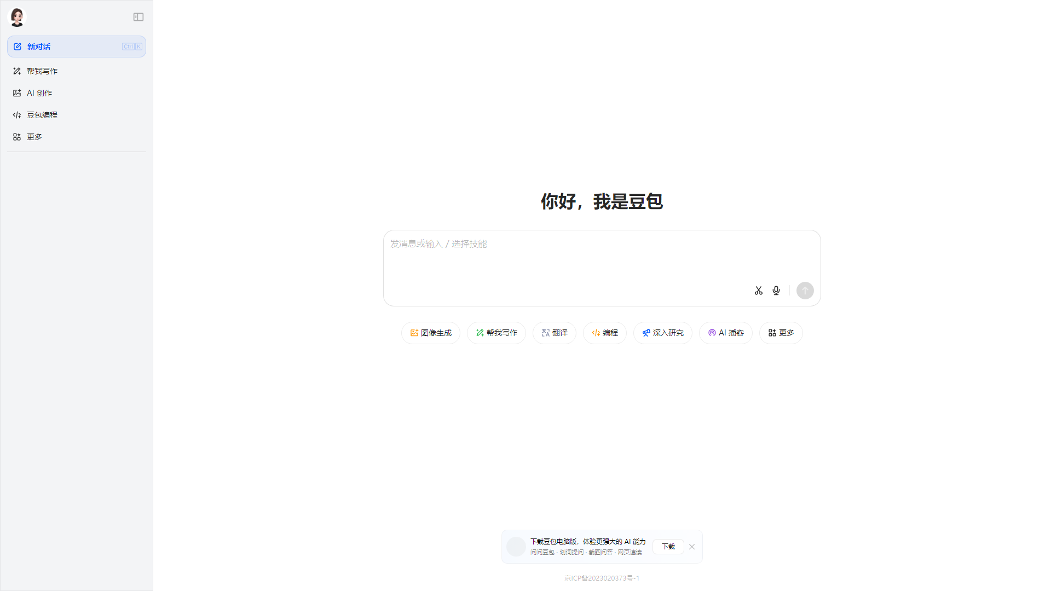Open 深入研究 mode
Screen dimensions: 1051x591
click(662, 333)
